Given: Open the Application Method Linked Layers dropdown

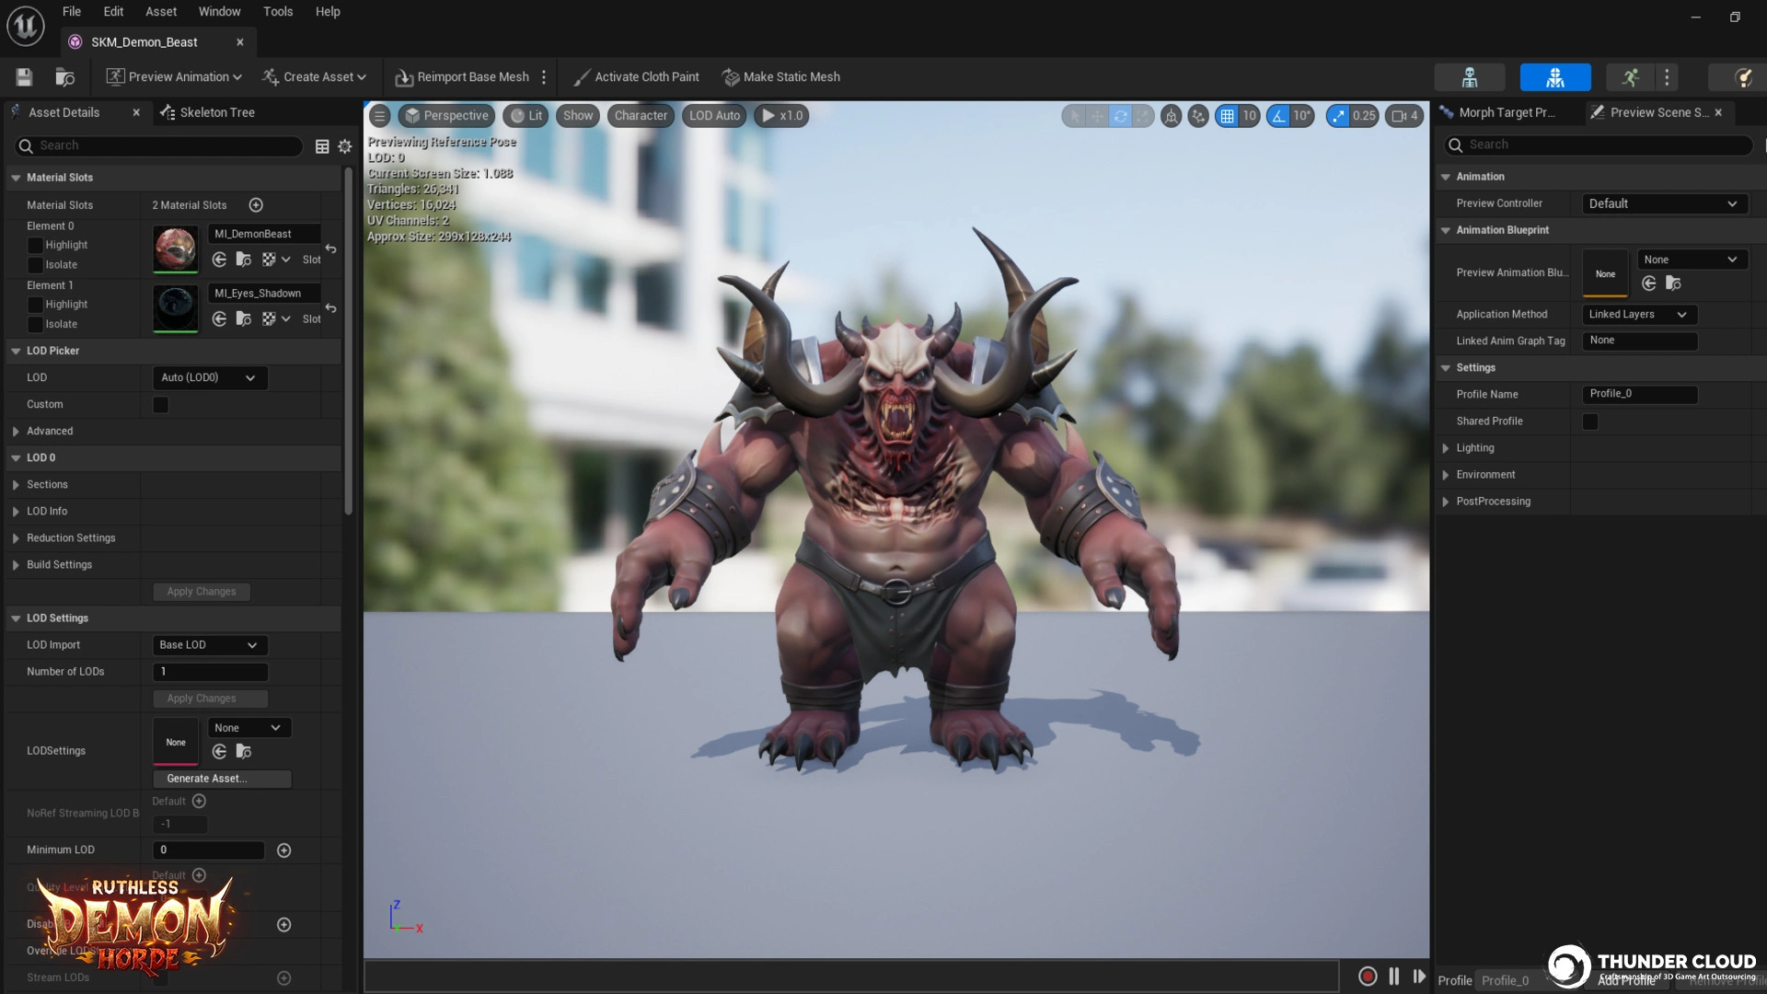Looking at the screenshot, I should click(x=1639, y=315).
